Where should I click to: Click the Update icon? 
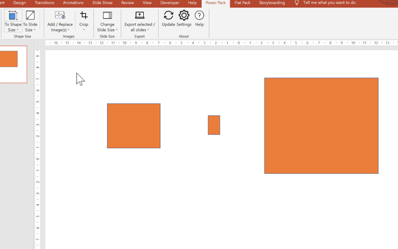[169, 15]
